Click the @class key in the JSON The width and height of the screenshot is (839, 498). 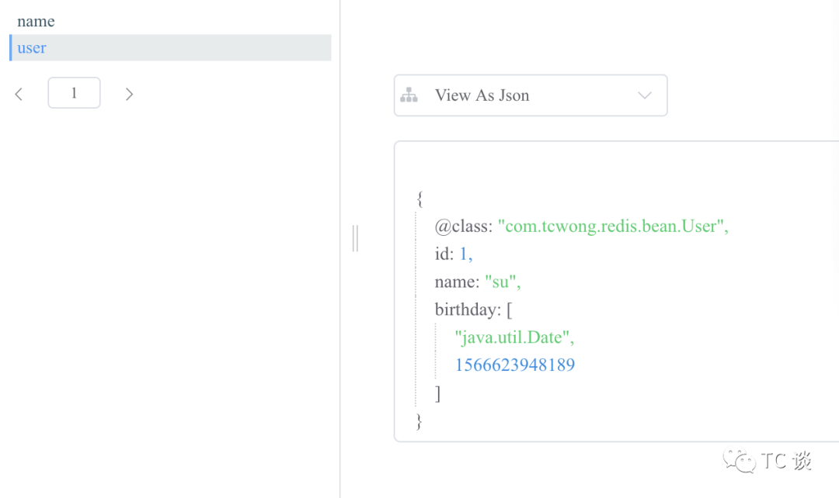[463, 227]
